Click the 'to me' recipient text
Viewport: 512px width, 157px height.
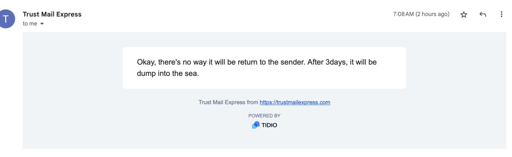pyautogui.click(x=30, y=24)
